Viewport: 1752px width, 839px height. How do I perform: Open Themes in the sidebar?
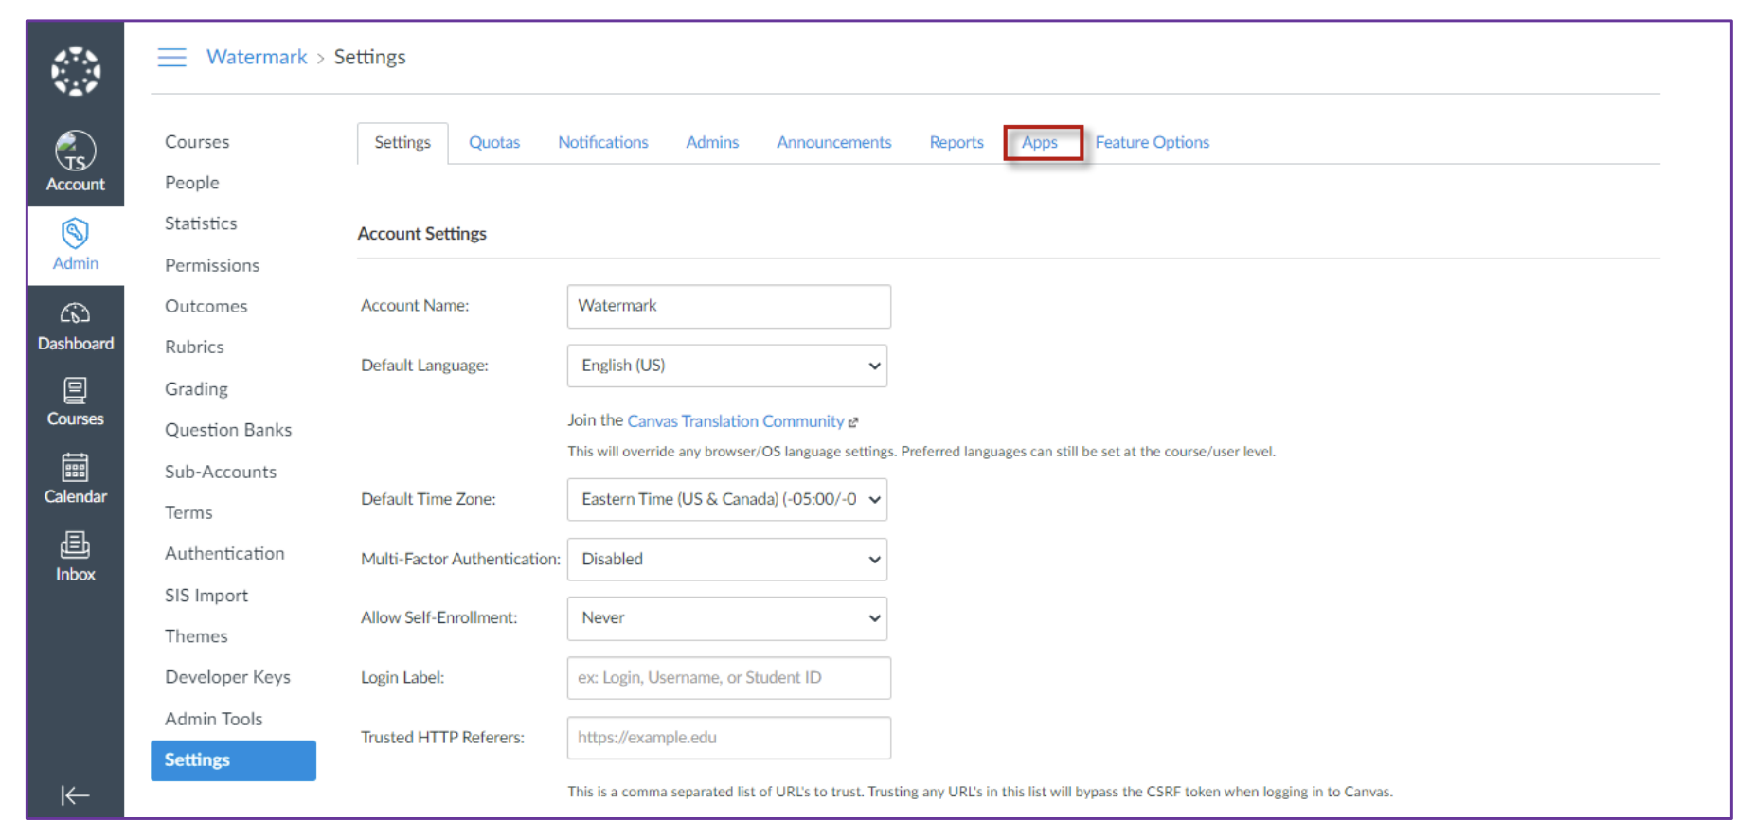[x=196, y=636]
